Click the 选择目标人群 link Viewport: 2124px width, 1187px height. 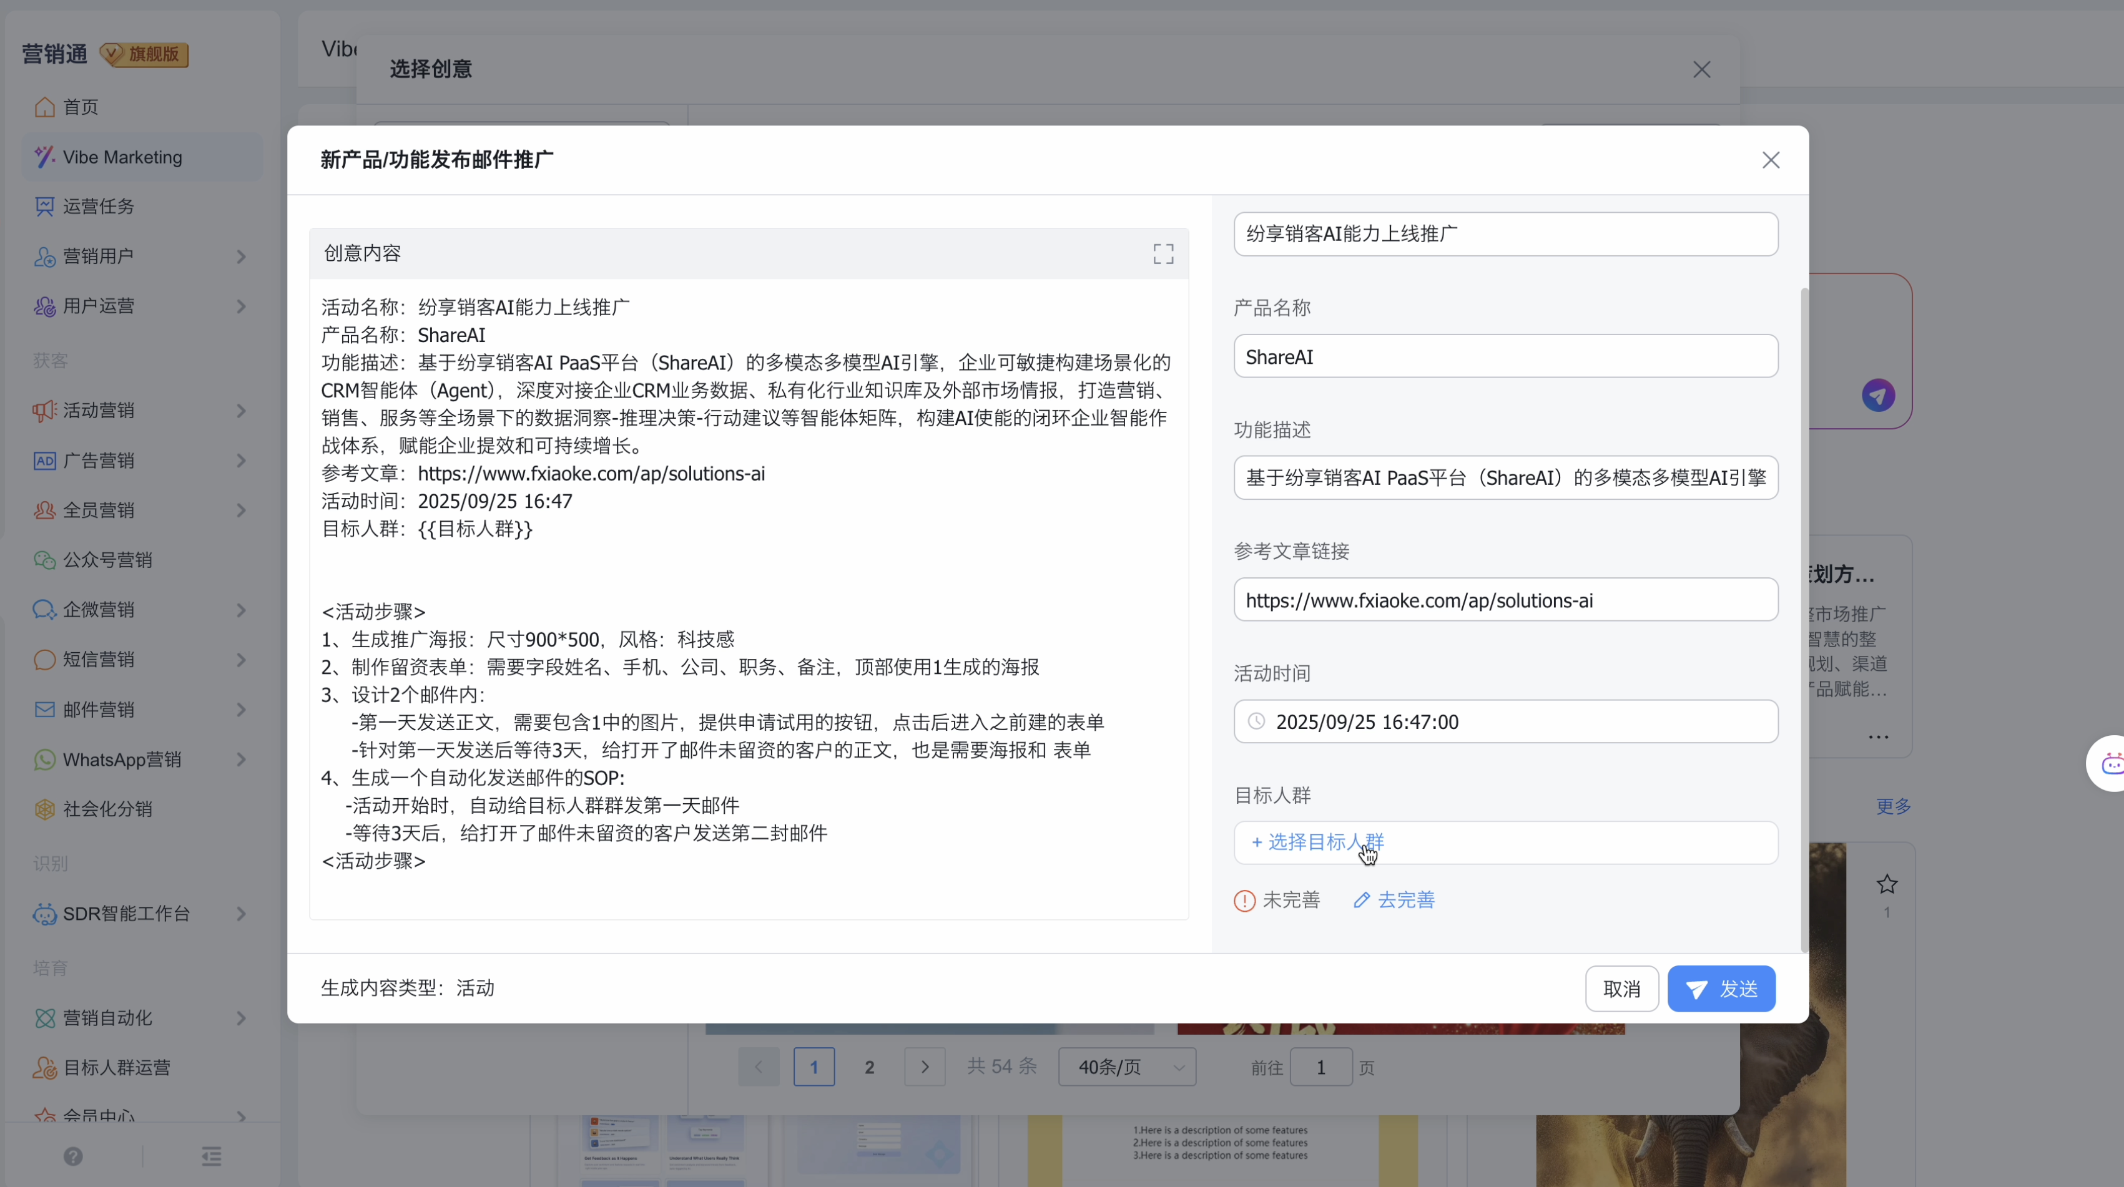(x=1317, y=842)
